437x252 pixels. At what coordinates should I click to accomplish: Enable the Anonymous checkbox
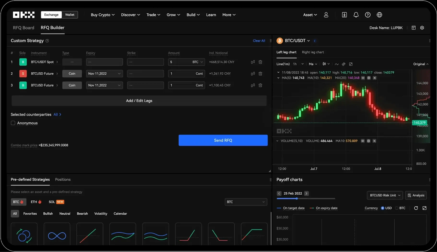tap(13, 123)
